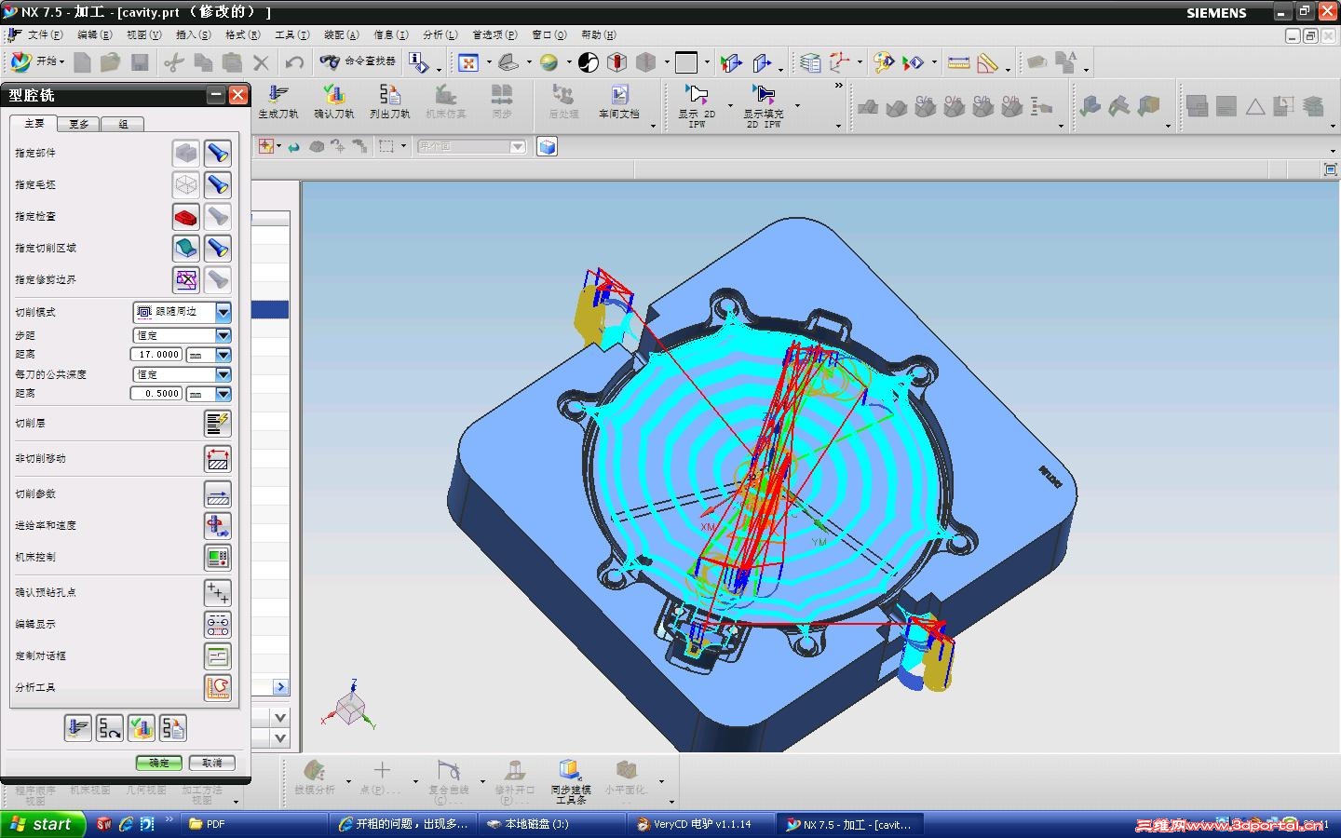Open mm unit dropdown beside 0.5000

tap(223, 394)
